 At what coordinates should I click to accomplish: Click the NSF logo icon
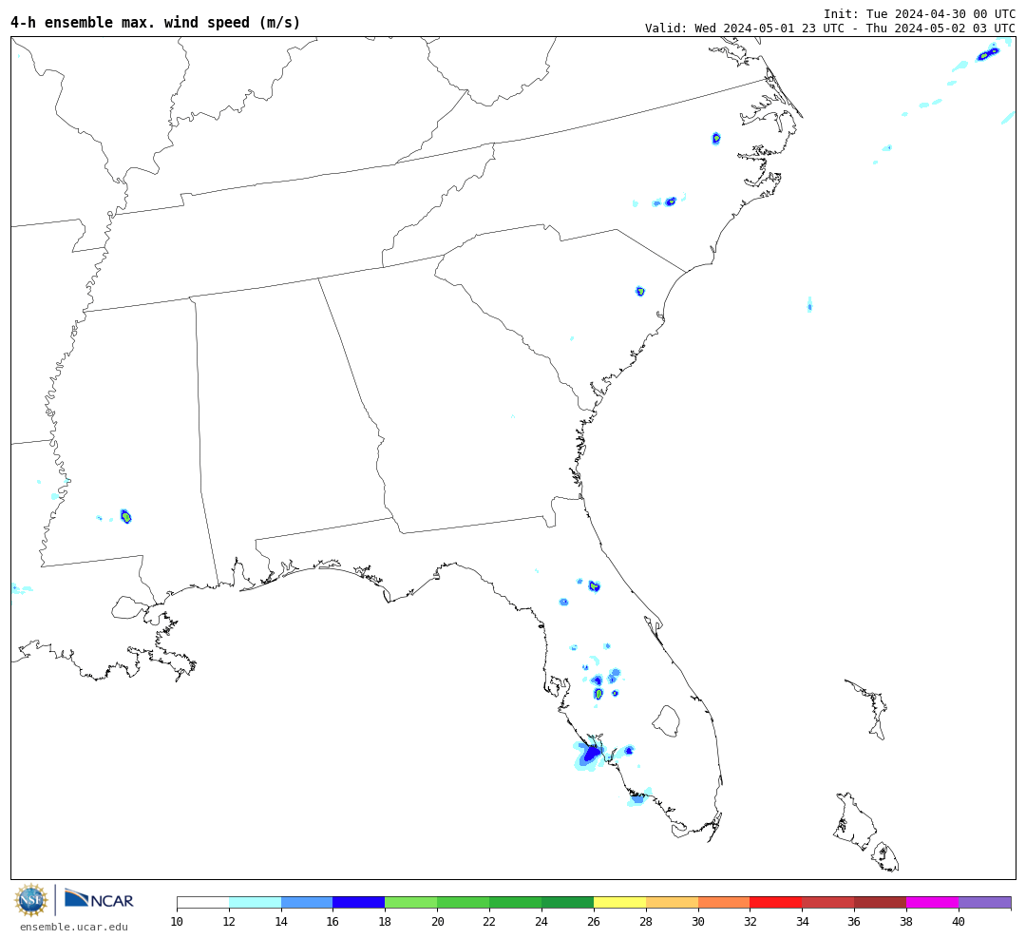pyautogui.click(x=30, y=900)
